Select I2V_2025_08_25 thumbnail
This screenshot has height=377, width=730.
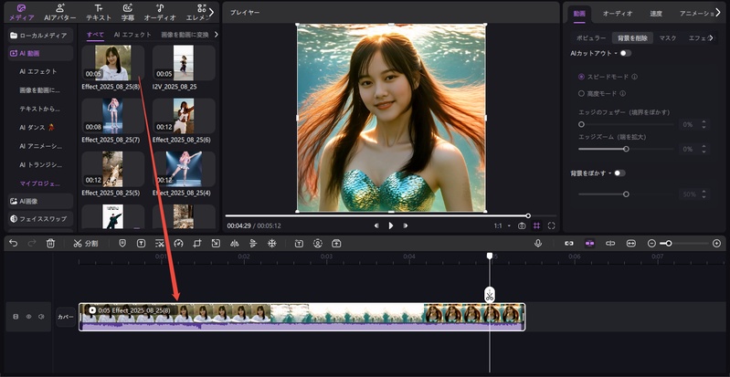184,63
